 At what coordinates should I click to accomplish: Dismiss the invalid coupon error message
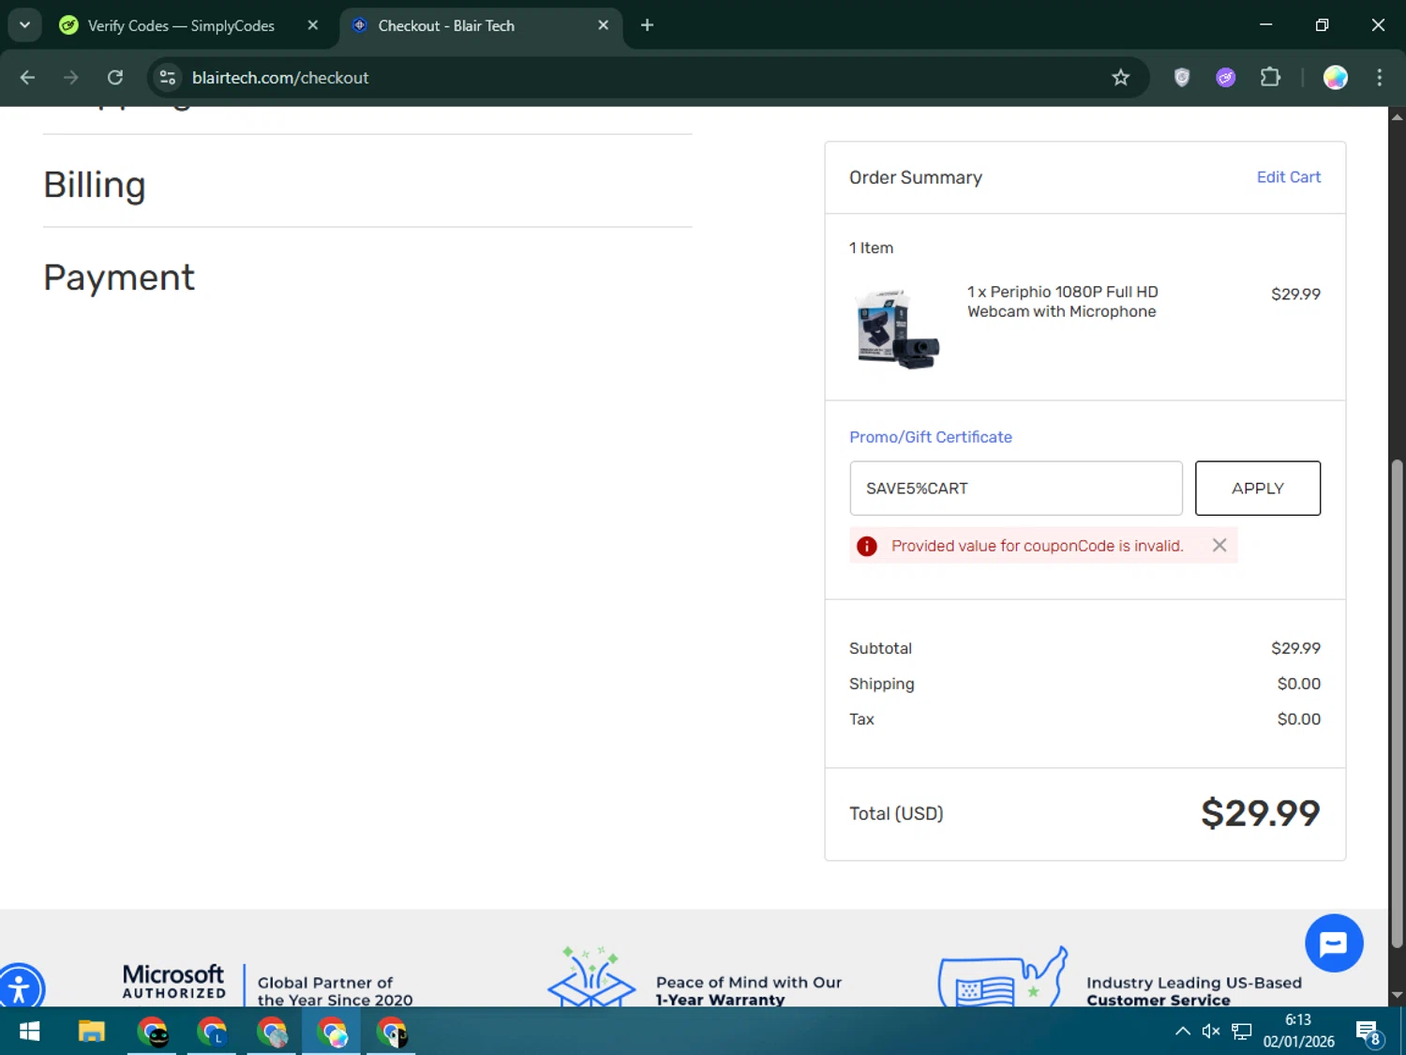1219,545
